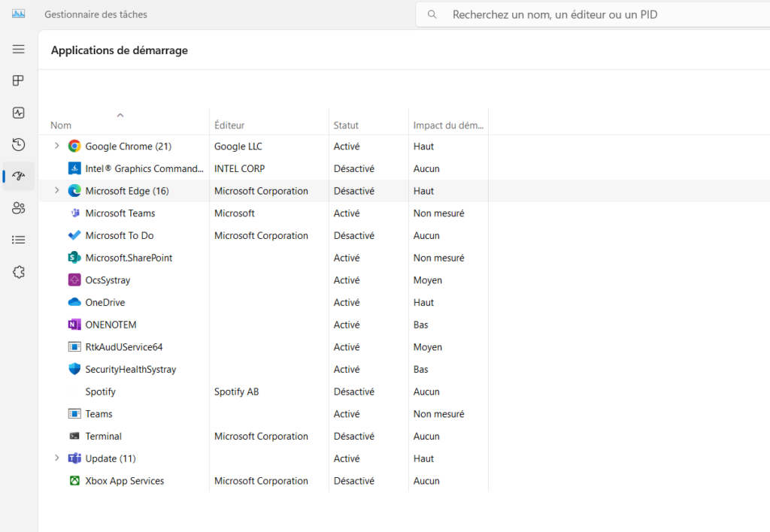Sort by the Éditeur column header
770x532 pixels.
[x=229, y=125]
